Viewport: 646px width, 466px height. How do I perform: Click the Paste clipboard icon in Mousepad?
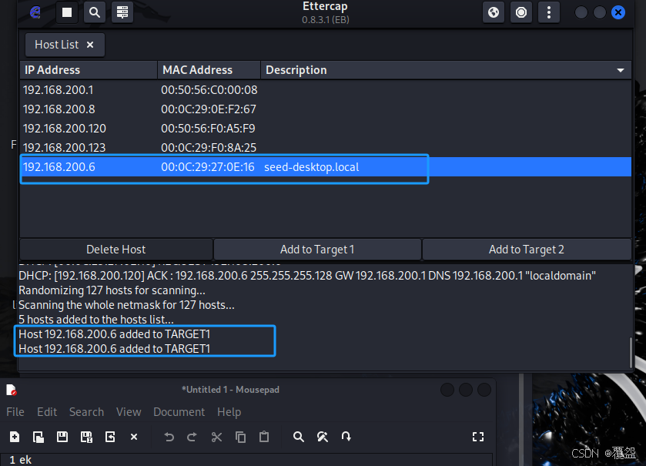pyautogui.click(x=264, y=437)
